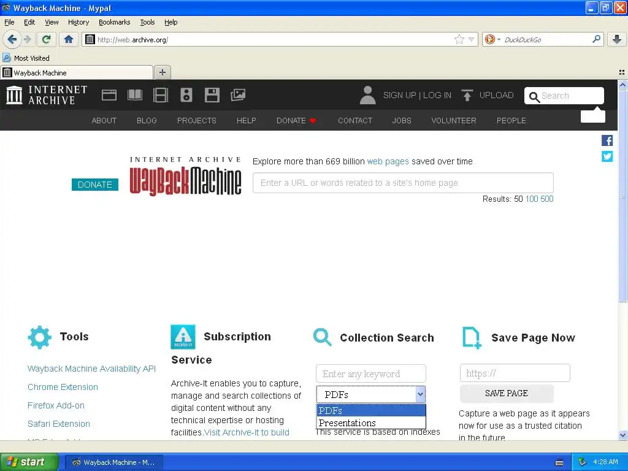
Task: Open a new tab with plus button
Action: pyautogui.click(x=162, y=72)
